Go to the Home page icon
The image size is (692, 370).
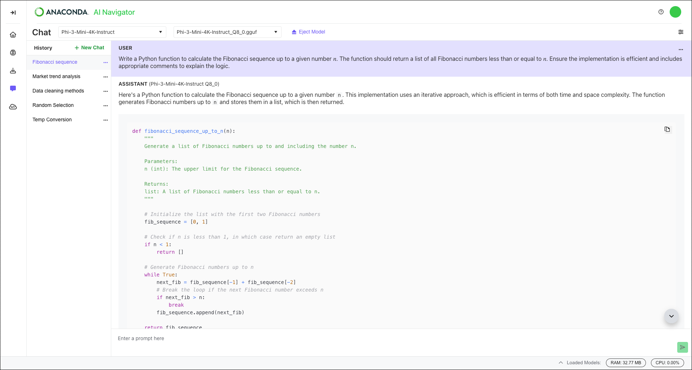tap(13, 35)
